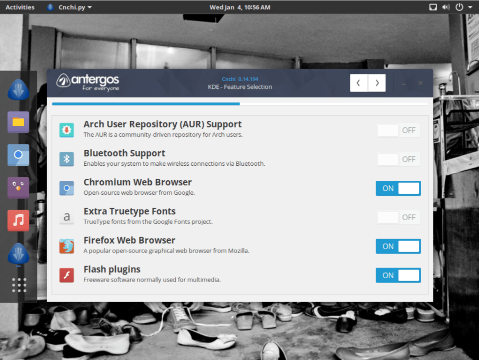Close the Cnchi installer window

[x=420, y=83]
